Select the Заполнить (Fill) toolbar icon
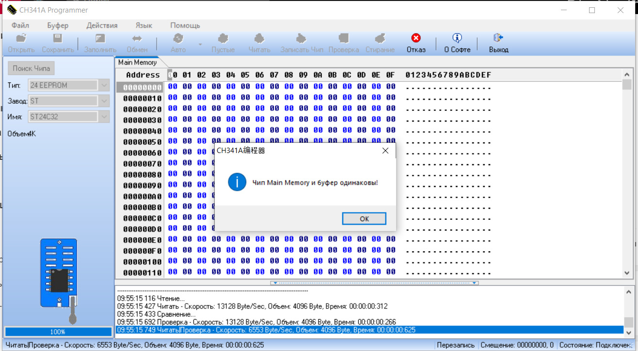 (x=100, y=38)
